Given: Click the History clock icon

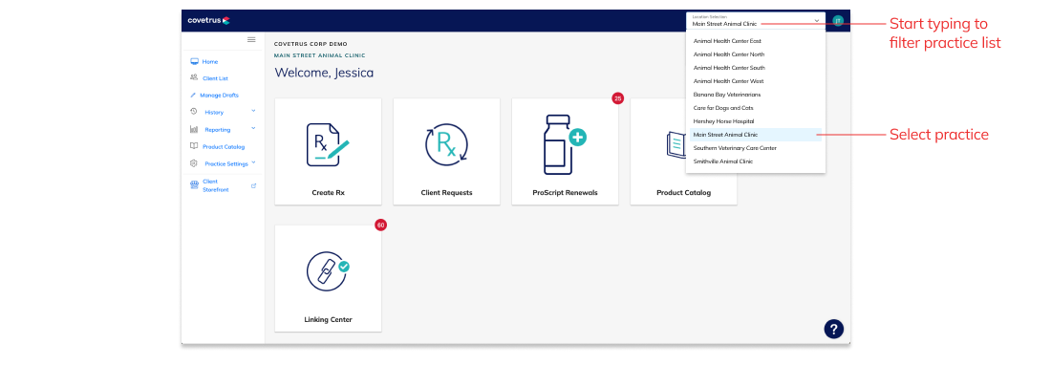Looking at the screenshot, I should coord(194,111).
